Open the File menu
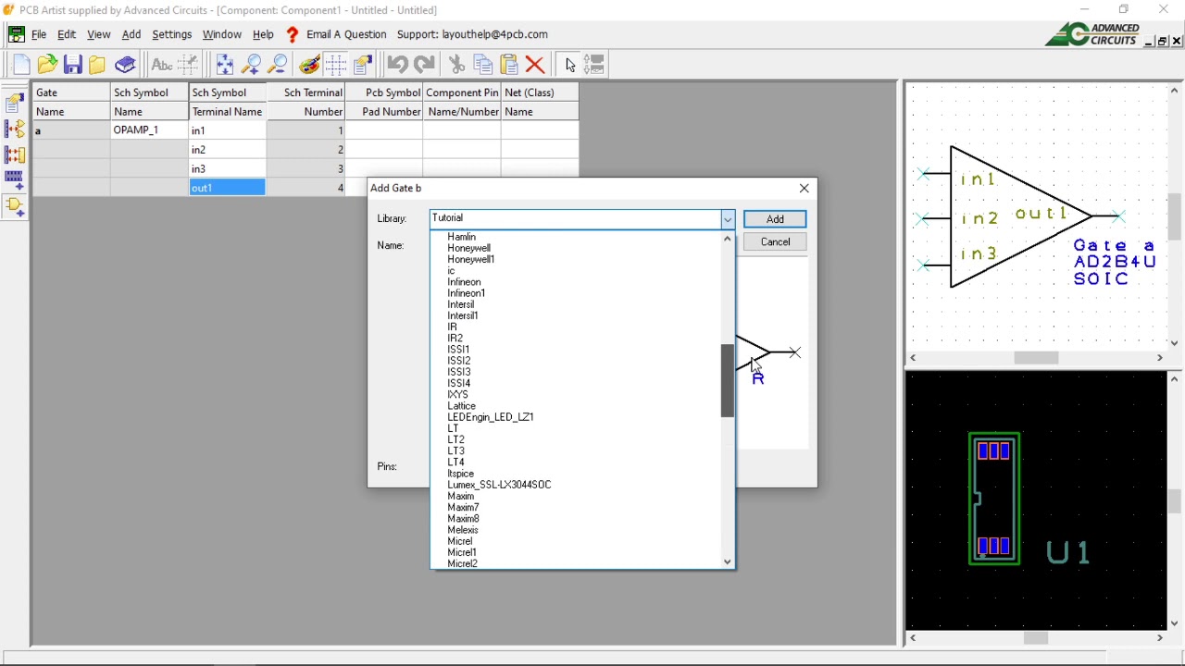 pos(39,34)
